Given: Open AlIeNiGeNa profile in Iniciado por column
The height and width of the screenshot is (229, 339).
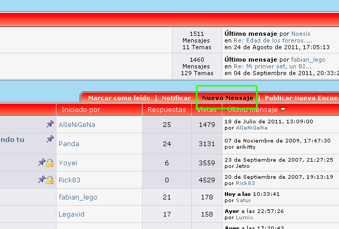Looking at the screenshot, I should (x=77, y=125).
